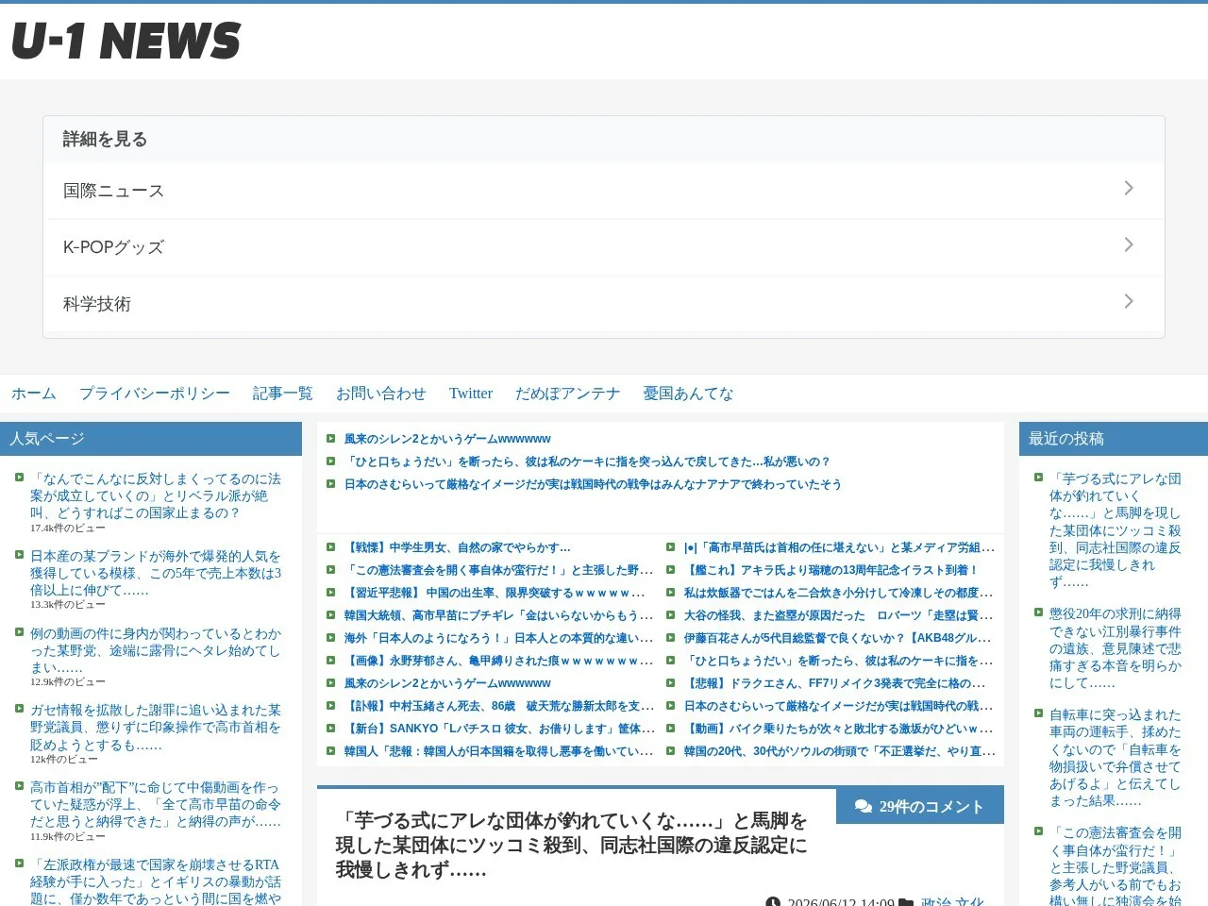Open 【艦これ】アキラ氏より瑞穂 article
This screenshot has width=1208, height=906.
pyautogui.click(x=831, y=570)
